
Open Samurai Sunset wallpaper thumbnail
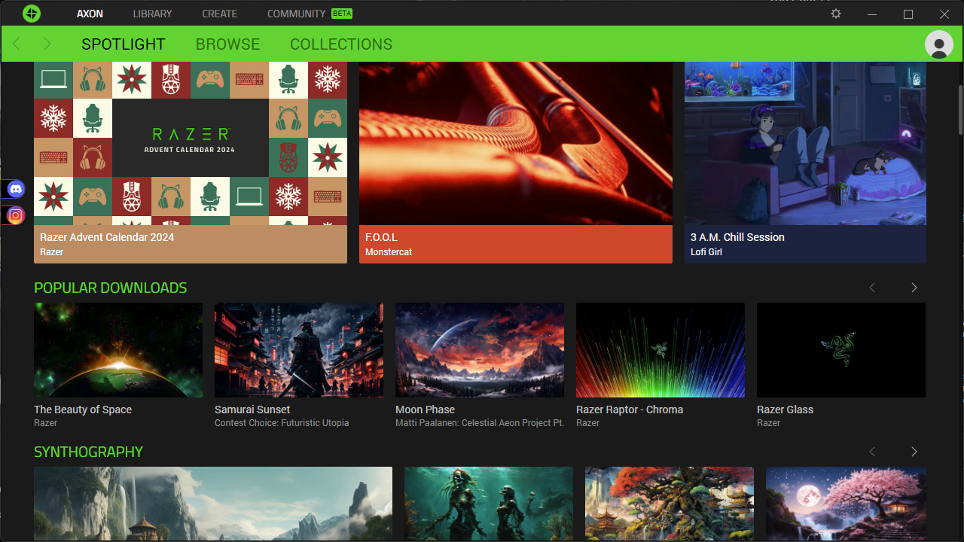[299, 350]
